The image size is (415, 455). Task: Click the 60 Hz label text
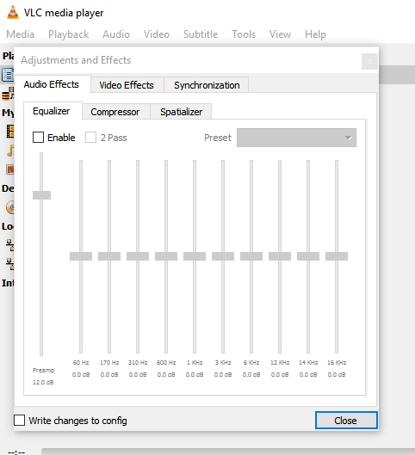pos(81,362)
